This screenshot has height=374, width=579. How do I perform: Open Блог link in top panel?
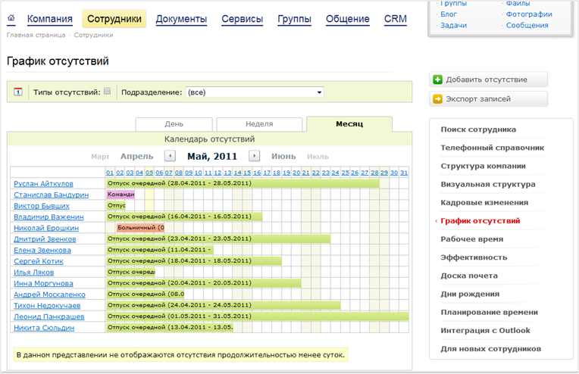tap(449, 14)
